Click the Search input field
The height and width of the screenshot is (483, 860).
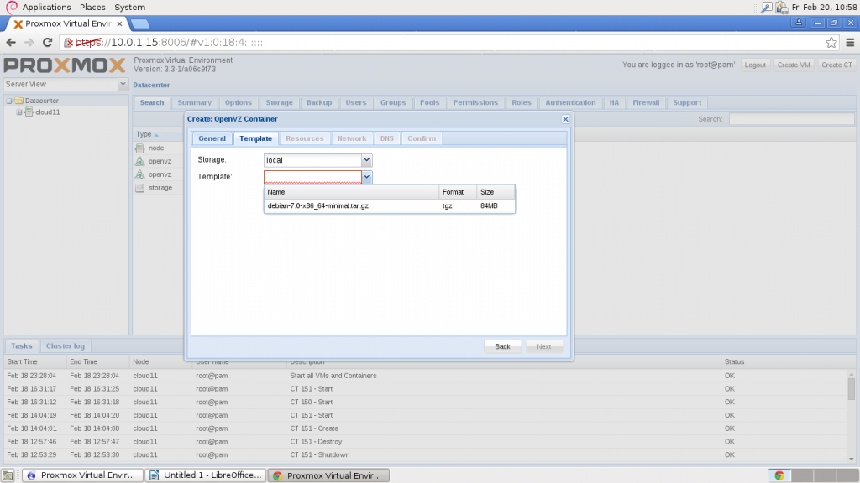(791, 119)
